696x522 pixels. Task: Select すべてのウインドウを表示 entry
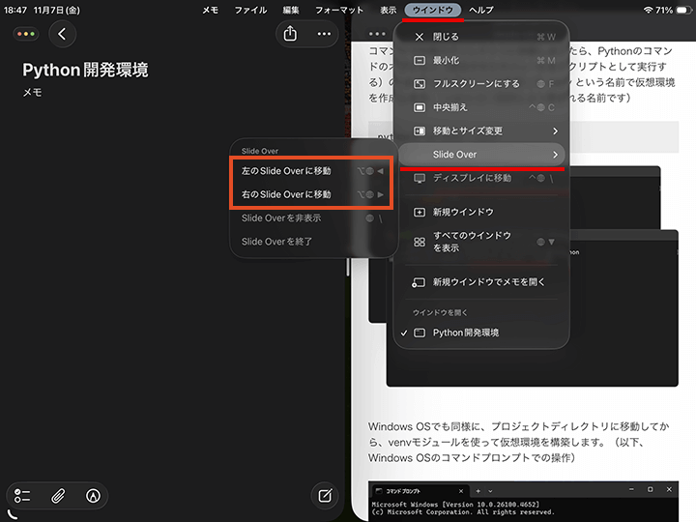(x=481, y=242)
